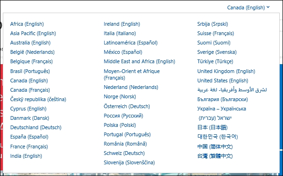The image size is (283, 176).
Task: Choose United Kingdom (English)
Action: 226,71
